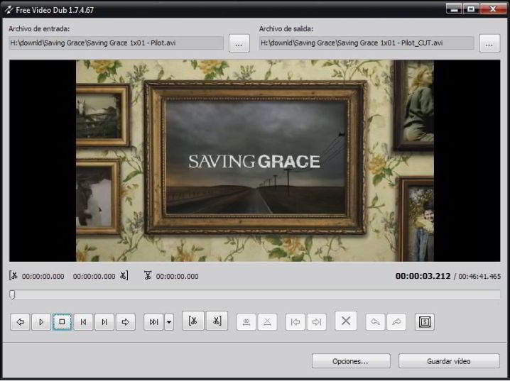Step to the previous frame
This screenshot has width=510, height=381.
(83, 322)
